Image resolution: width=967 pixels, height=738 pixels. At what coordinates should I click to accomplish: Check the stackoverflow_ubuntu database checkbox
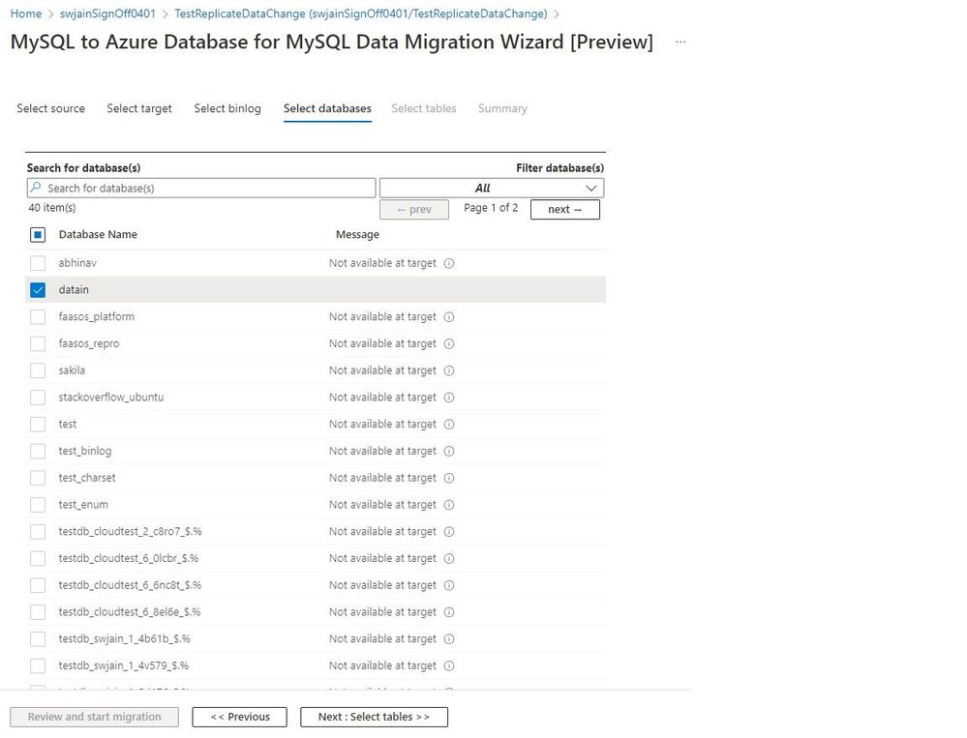point(38,398)
